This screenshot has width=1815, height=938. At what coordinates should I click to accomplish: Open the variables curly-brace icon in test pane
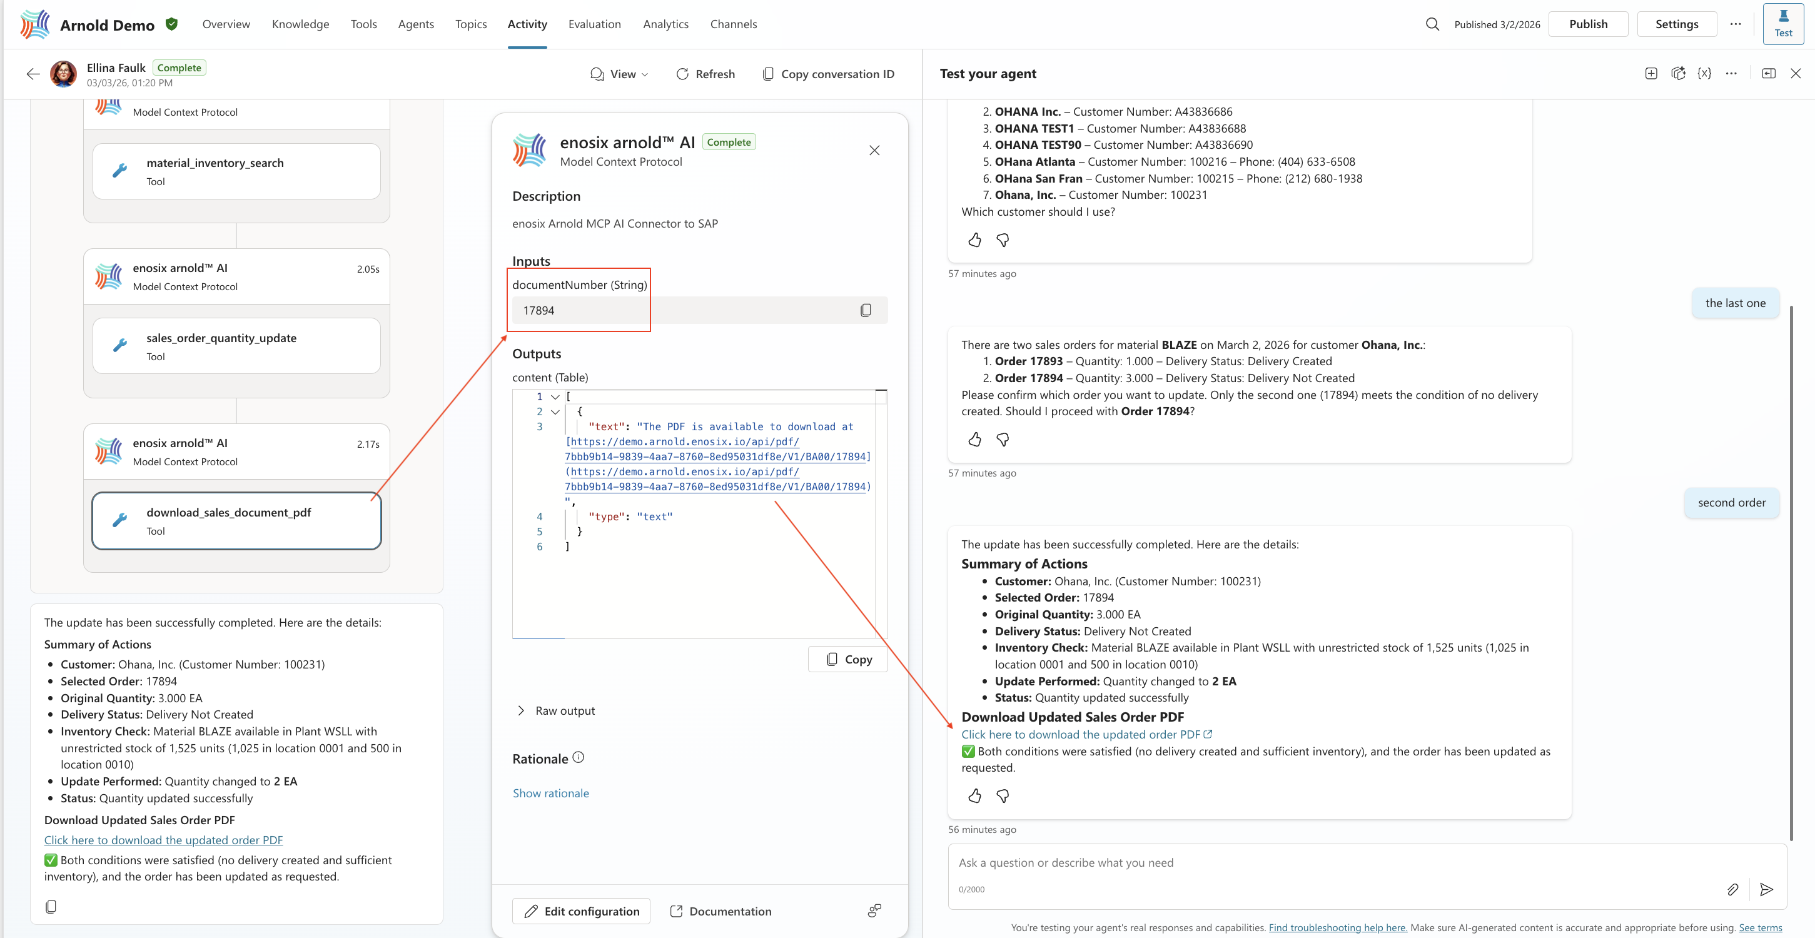pyautogui.click(x=1704, y=73)
